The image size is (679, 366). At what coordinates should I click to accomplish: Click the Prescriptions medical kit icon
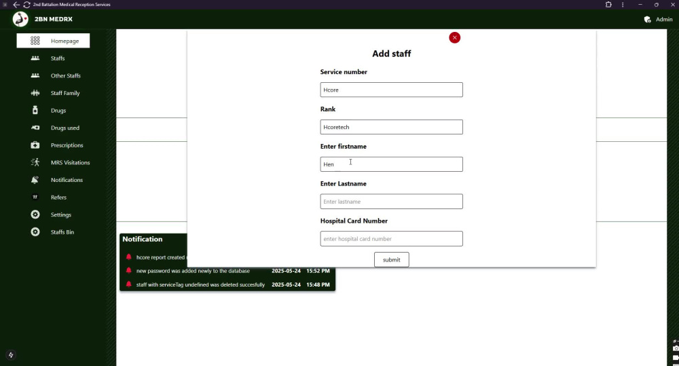(35, 145)
